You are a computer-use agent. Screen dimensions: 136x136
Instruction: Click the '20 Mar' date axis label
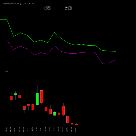click(x=63, y=129)
